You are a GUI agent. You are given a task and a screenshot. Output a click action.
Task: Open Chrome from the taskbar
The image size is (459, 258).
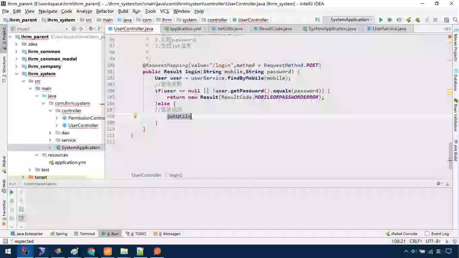[x=91, y=251]
